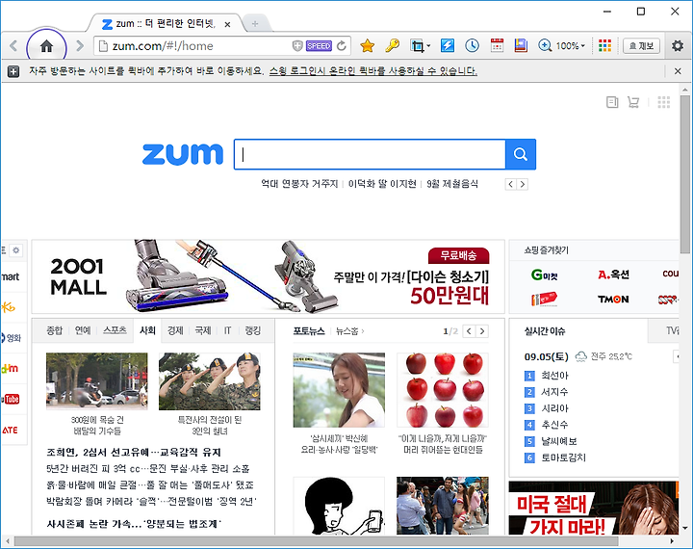Click sidebar settings gear icon
The height and width of the screenshot is (549, 693).
click(16, 250)
